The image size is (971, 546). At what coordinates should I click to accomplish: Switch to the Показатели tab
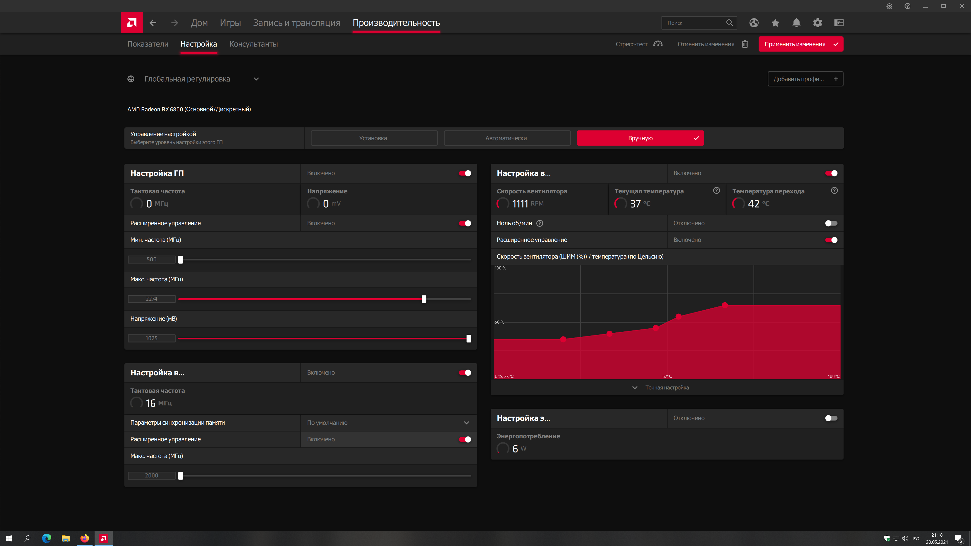pos(148,44)
